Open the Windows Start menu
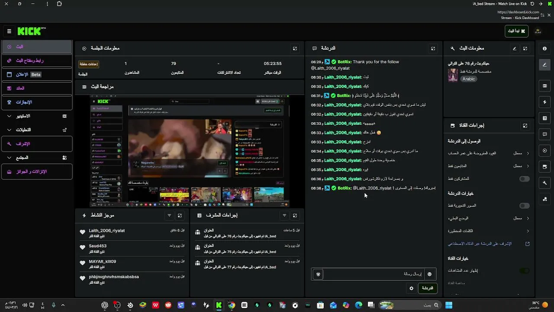 point(449,305)
